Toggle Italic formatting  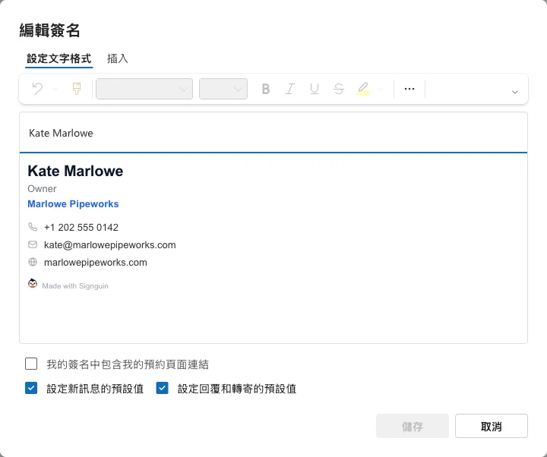click(290, 89)
